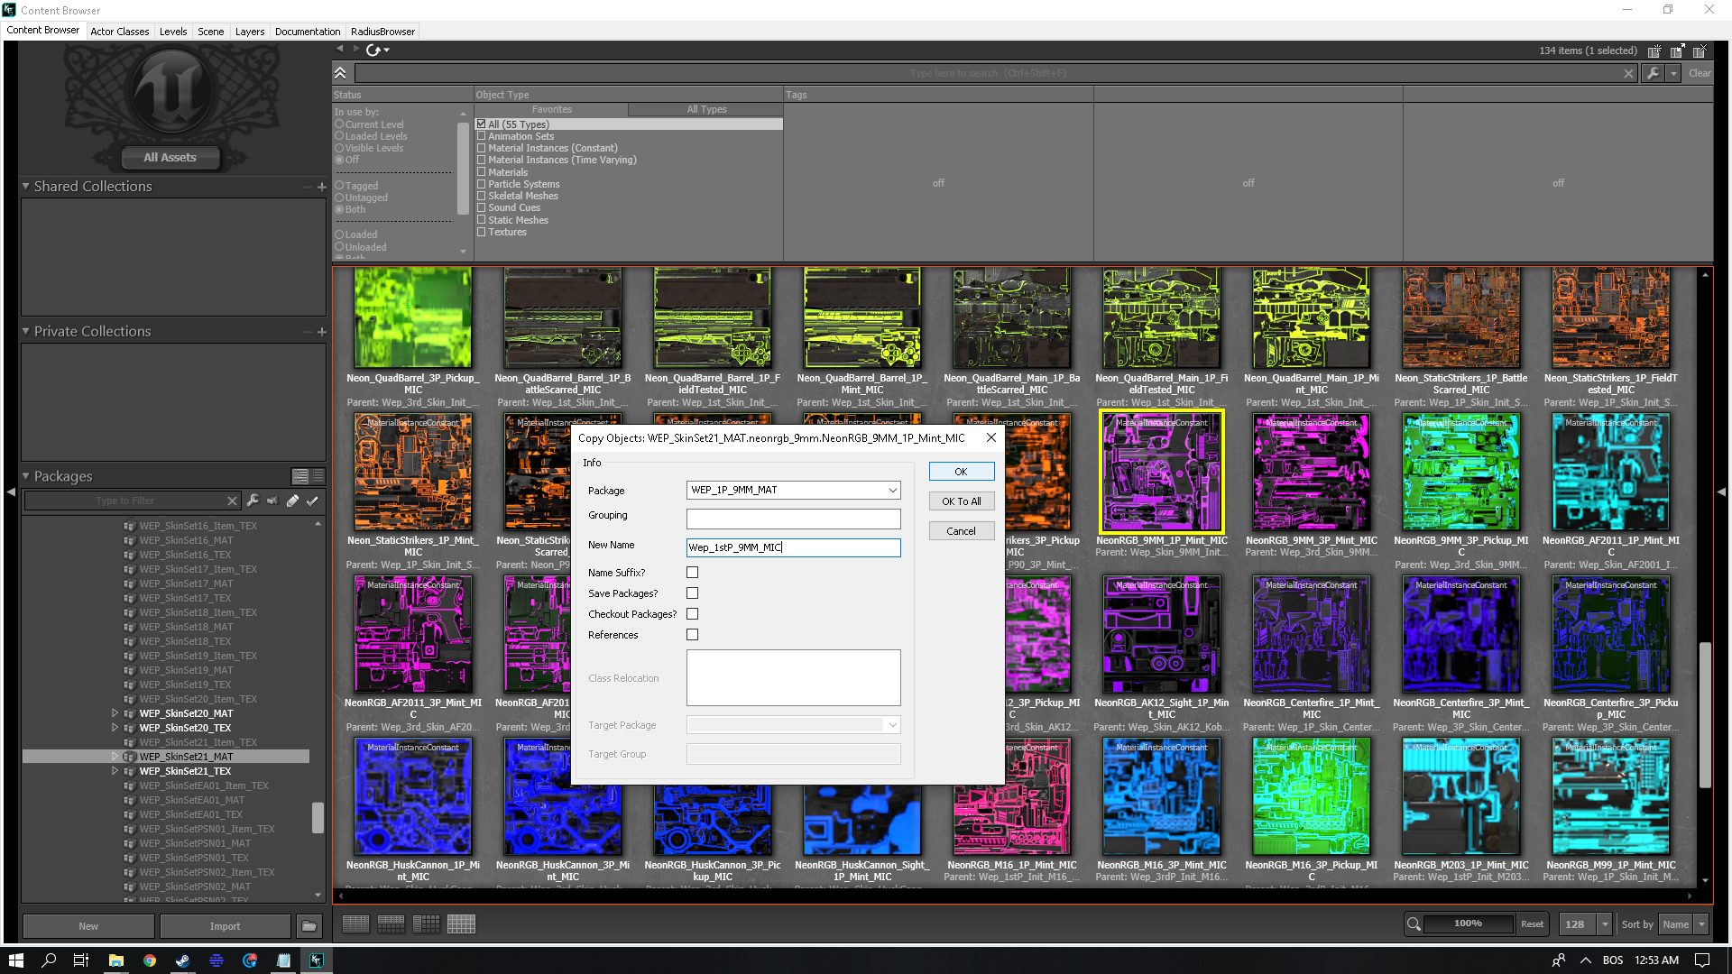The width and height of the screenshot is (1732, 974).
Task: Click Cancel in the Copy Objects dialog
Action: tap(961, 531)
